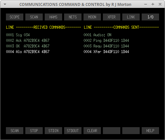Select received line 0003 OK A782B9C4

point(28,46)
